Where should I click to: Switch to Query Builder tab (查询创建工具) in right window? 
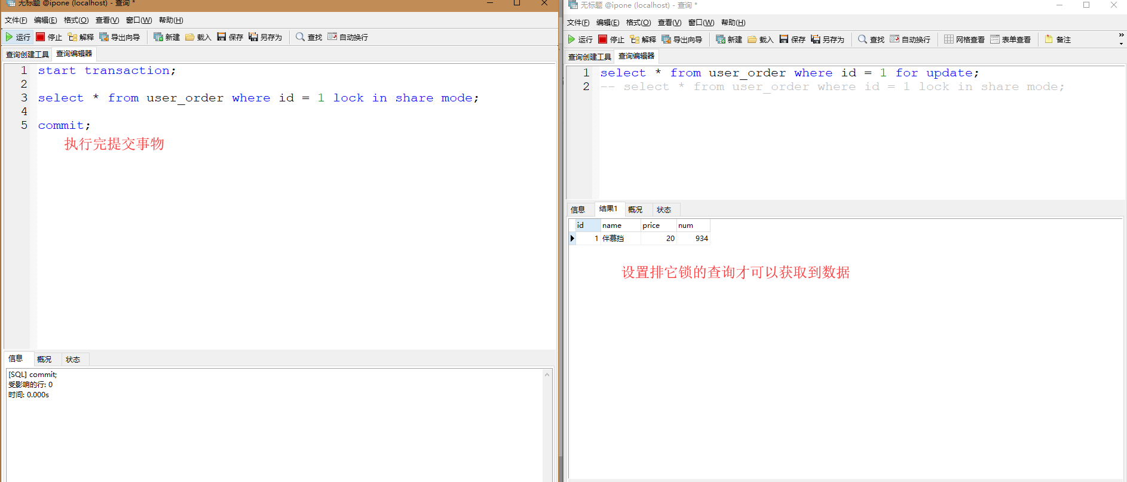tap(590, 57)
